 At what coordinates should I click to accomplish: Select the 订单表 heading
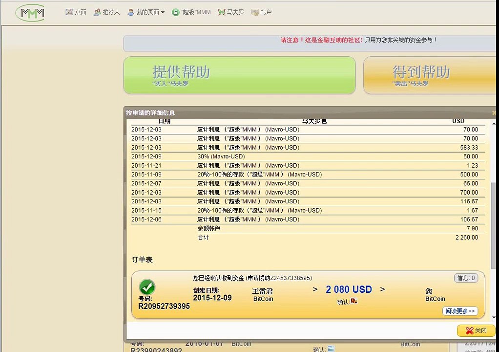(142, 260)
